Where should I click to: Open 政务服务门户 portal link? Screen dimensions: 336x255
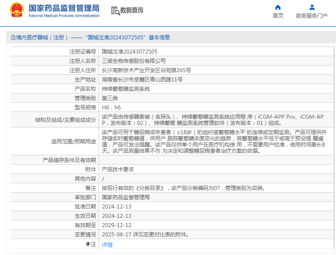pyautogui.click(x=312, y=15)
